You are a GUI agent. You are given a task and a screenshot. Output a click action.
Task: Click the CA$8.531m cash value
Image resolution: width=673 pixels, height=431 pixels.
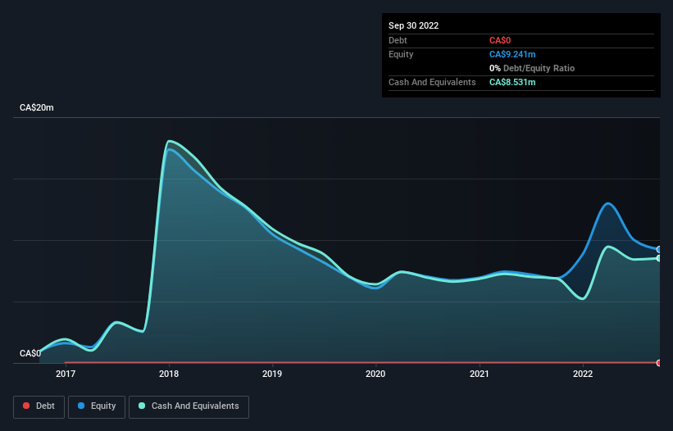click(x=512, y=82)
